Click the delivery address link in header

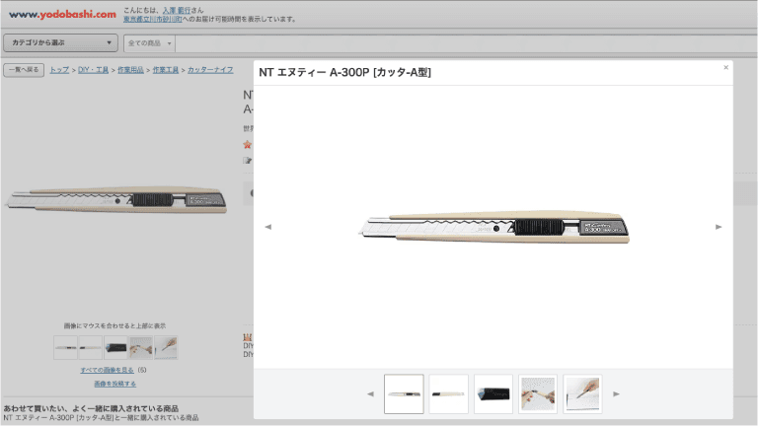tap(153, 20)
